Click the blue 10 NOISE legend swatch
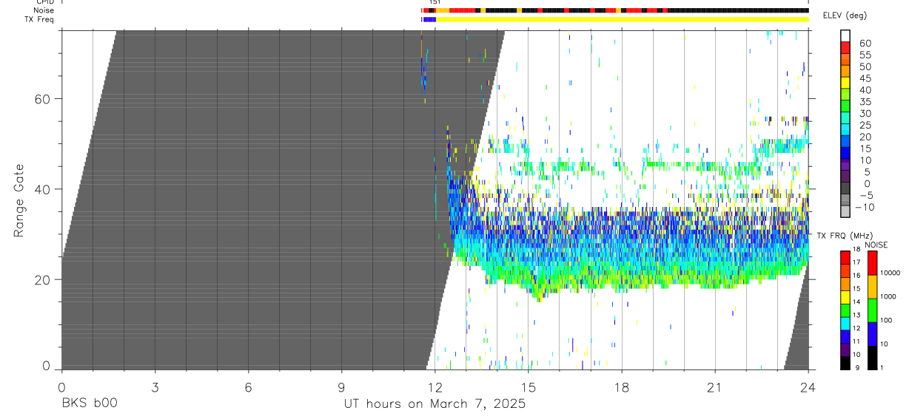The image size is (909, 419). (872, 334)
